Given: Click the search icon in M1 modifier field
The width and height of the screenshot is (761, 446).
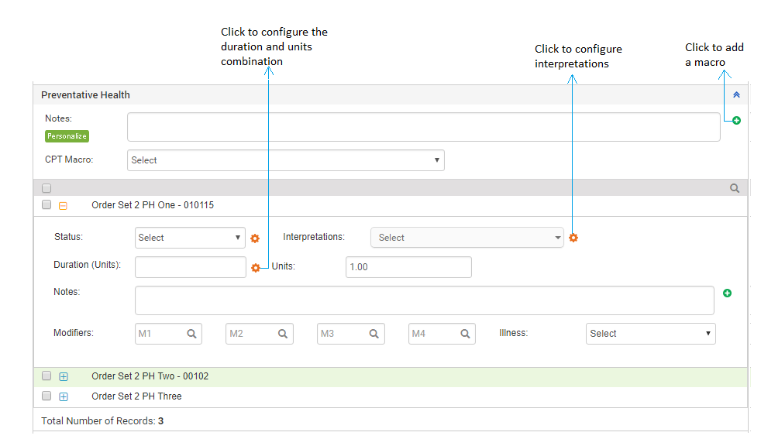Looking at the screenshot, I should pyautogui.click(x=191, y=334).
